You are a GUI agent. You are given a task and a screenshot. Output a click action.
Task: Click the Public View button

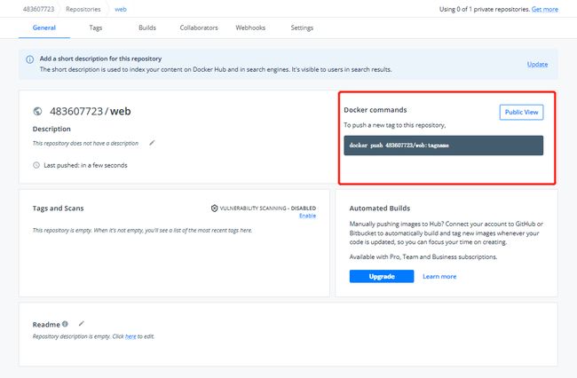click(x=521, y=112)
